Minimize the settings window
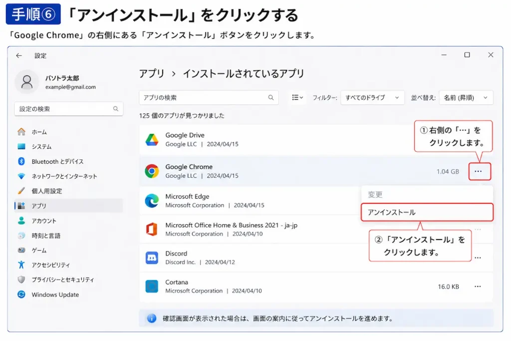 [x=444, y=55]
